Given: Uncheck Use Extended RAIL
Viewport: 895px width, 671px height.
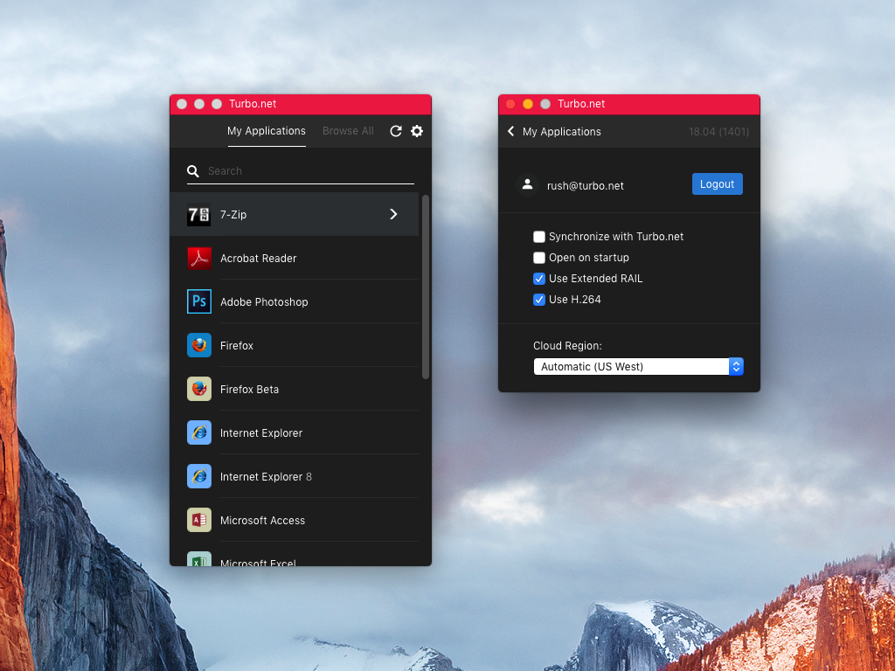Looking at the screenshot, I should click(x=538, y=279).
